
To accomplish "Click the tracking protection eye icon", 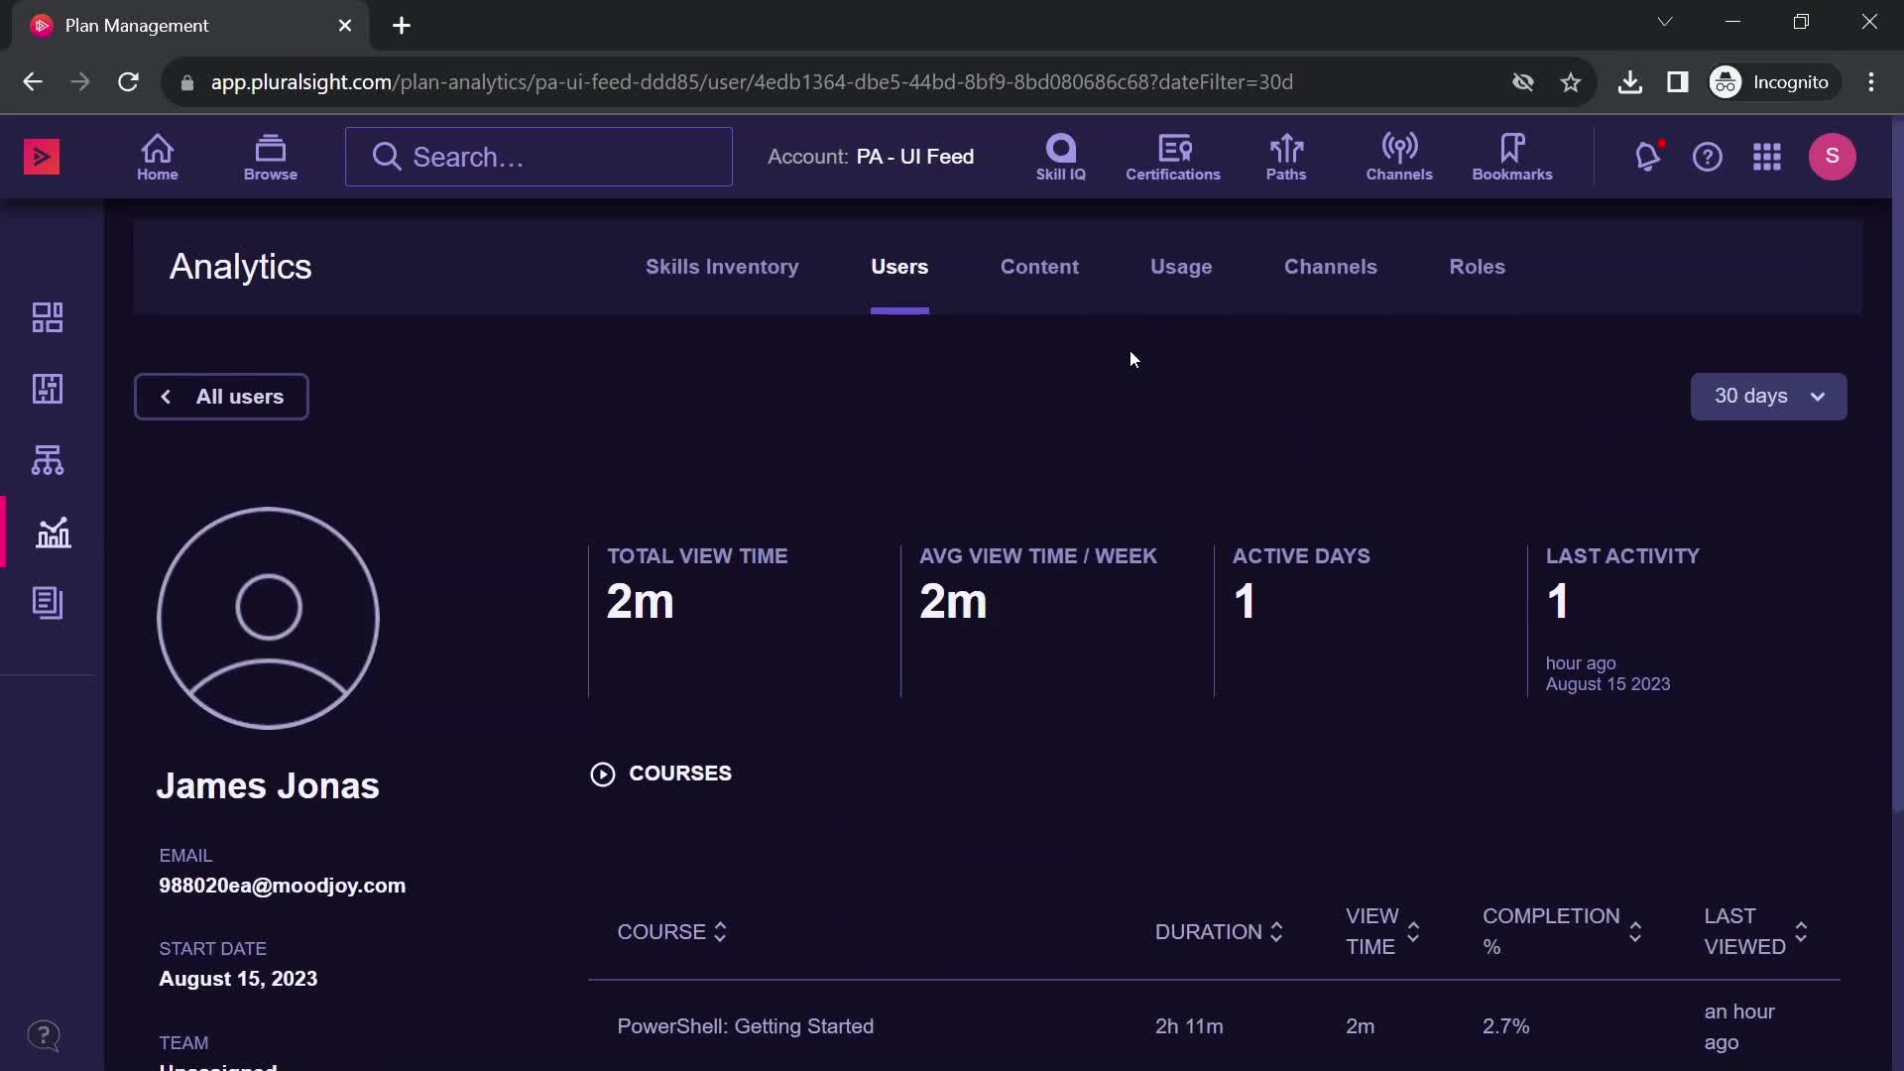I will pyautogui.click(x=1523, y=82).
